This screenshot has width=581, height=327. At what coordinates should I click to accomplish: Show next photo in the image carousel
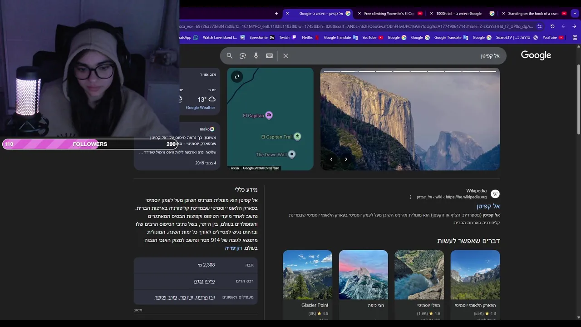[346, 159]
